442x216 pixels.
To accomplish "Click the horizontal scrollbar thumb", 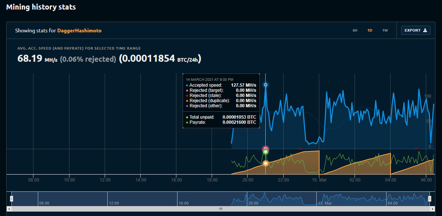I will [x=221, y=209].
